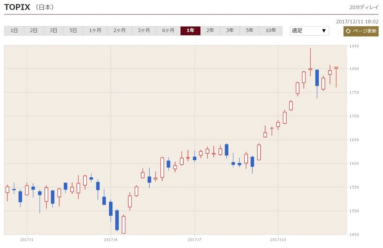383x248 pixels.
Task: Switch chart to 2年 range
Action: pyautogui.click(x=210, y=31)
